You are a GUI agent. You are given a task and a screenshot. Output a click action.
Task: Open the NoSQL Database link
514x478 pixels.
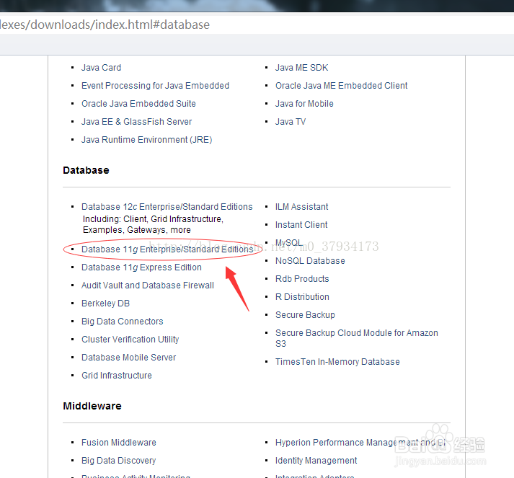coord(310,261)
